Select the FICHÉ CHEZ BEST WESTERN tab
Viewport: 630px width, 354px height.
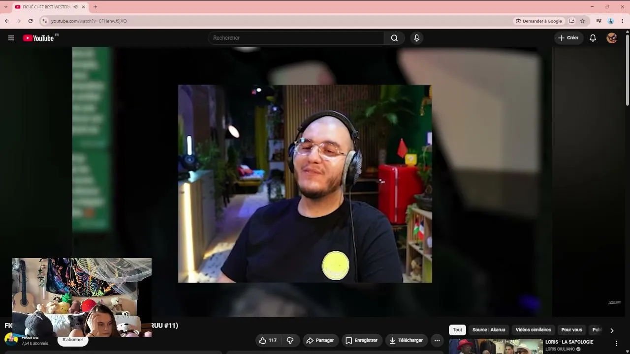(x=46, y=7)
